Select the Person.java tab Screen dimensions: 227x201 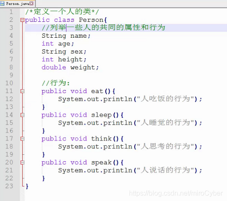[x=18, y=3]
